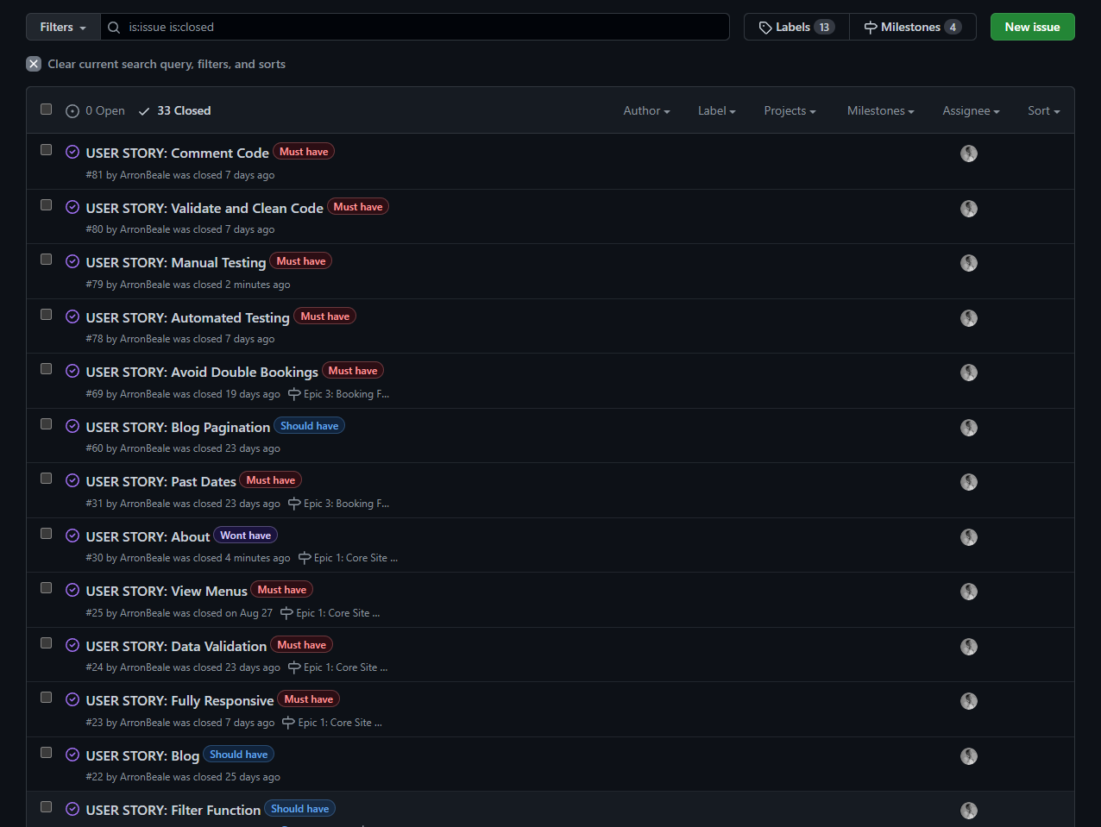
Task: Click closed status icon for Blog issue
Action: [x=72, y=755]
